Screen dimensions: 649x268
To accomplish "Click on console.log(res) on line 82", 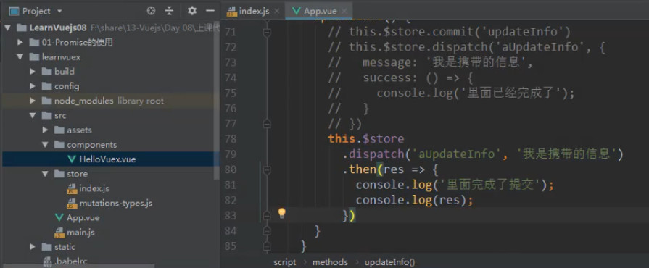I will pos(414,200).
